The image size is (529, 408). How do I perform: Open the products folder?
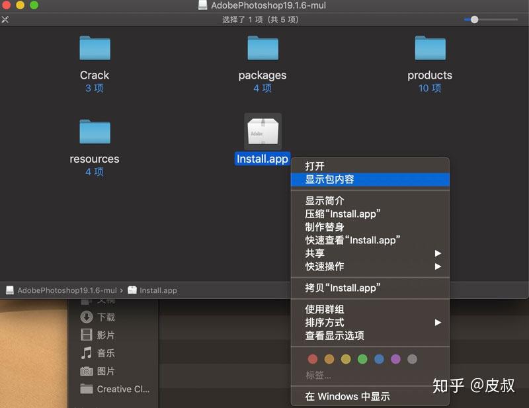[x=430, y=48]
